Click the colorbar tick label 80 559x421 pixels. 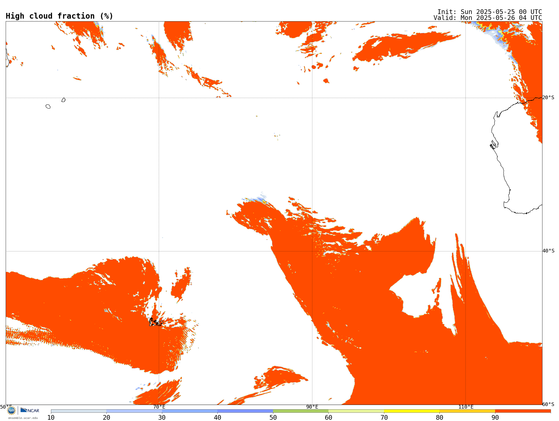click(439, 417)
